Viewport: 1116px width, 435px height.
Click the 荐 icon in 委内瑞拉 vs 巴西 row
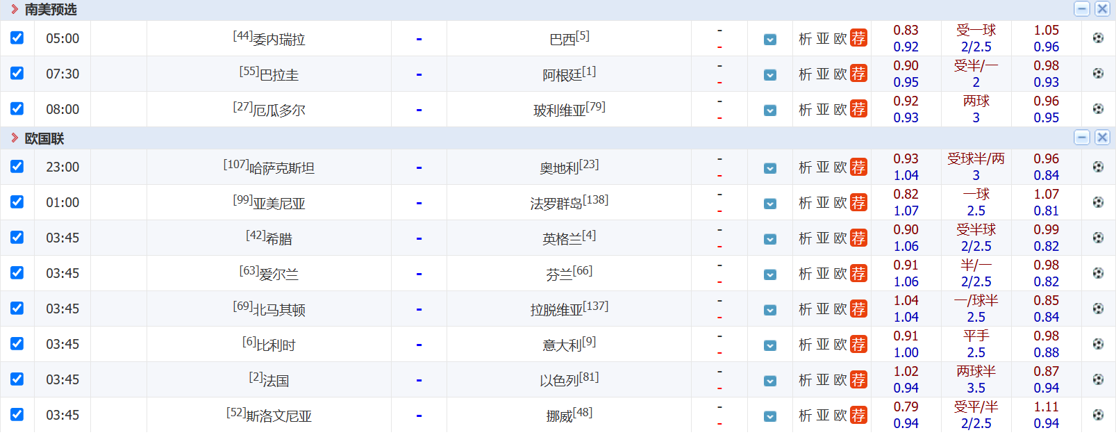pyautogui.click(x=858, y=38)
